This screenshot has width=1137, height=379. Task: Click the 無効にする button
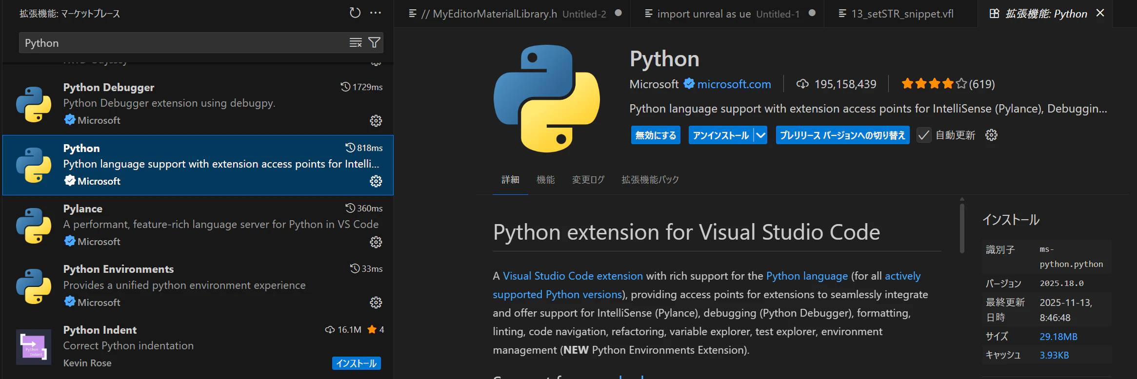coord(655,135)
